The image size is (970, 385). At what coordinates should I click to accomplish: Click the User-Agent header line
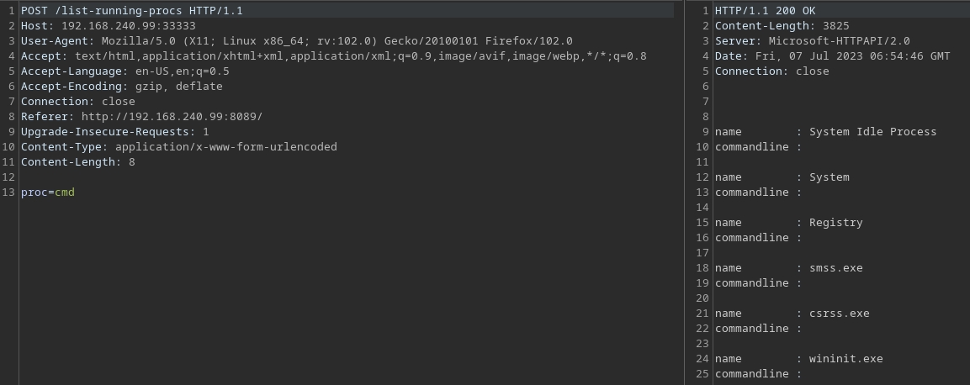(x=296, y=41)
